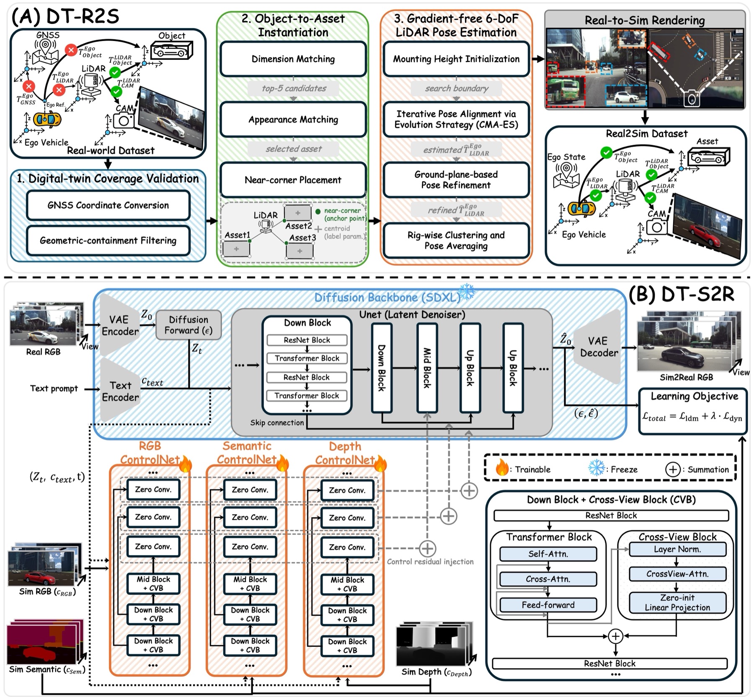Select the Rig-wise Clustering and Pose Averaging box
This screenshot has height=697, width=754.
click(456, 241)
